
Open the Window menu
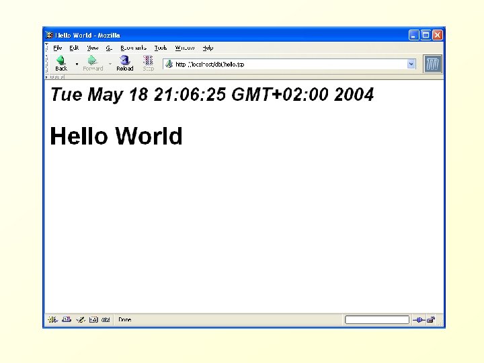(185, 48)
